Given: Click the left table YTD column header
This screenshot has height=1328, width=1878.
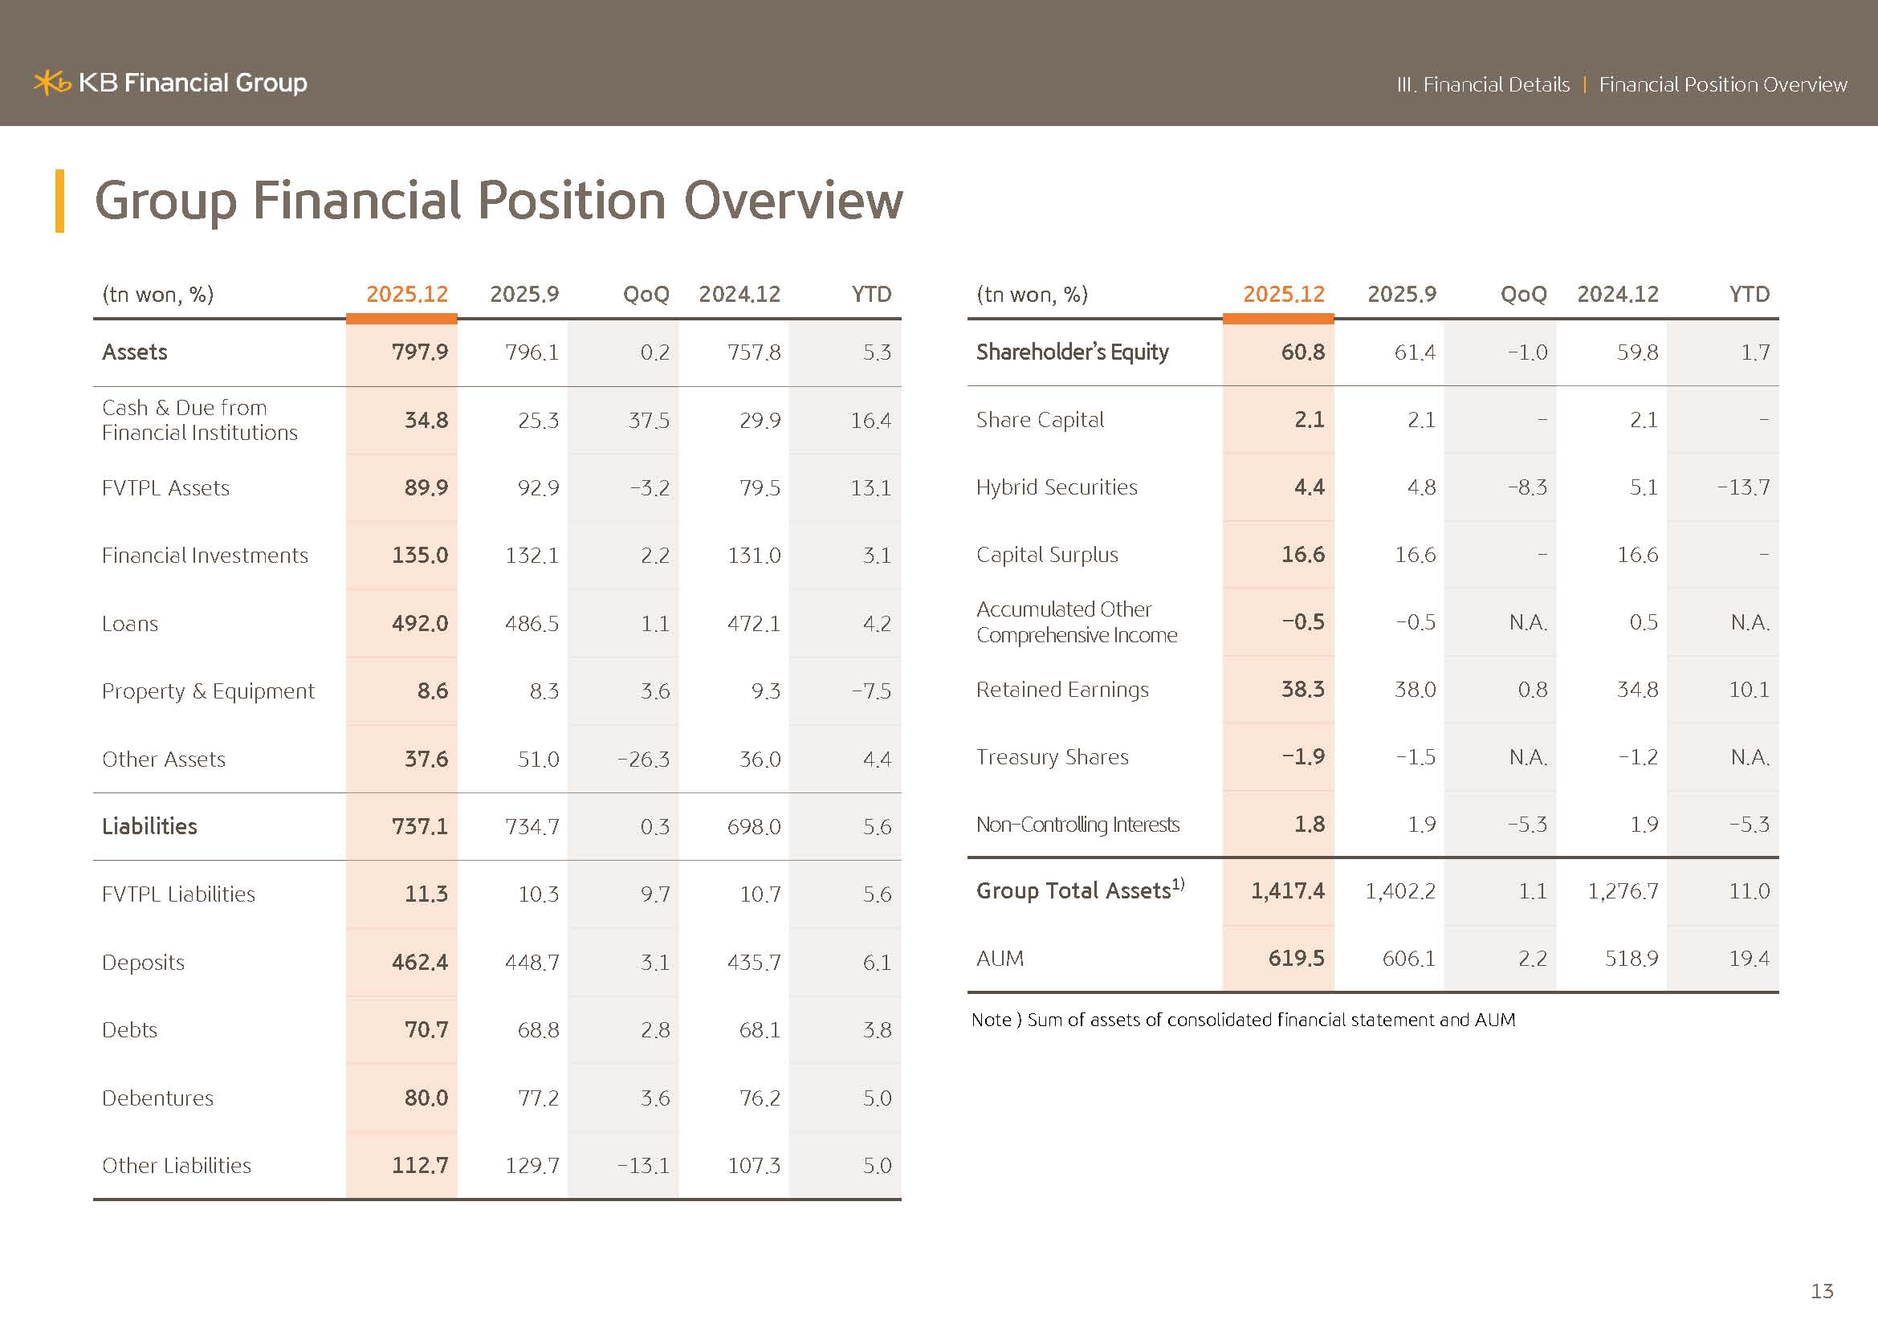Looking at the screenshot, I should pyautogui.click(x=871, y=295).
